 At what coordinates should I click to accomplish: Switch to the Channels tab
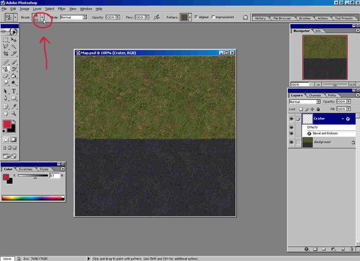(x=315, y=95)
